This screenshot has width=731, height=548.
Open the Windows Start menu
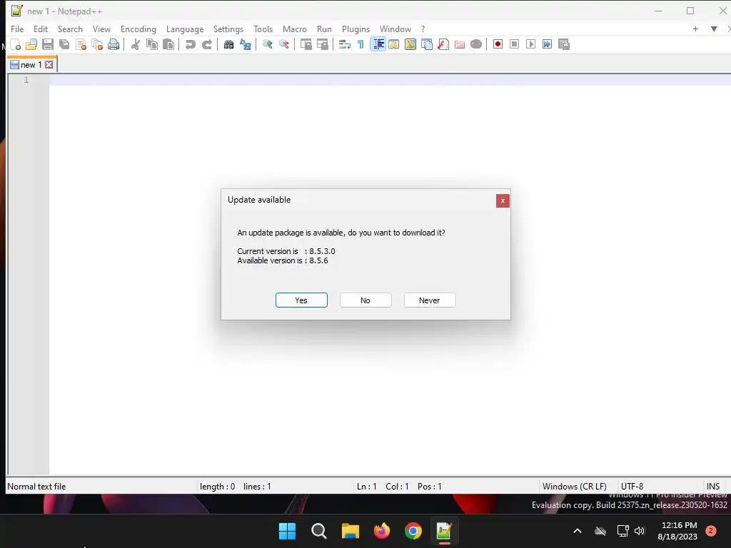tap(287, 531)
